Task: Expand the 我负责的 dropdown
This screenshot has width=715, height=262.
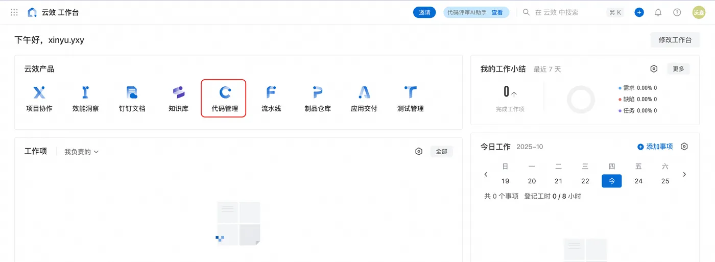Action: coord(82,152)
